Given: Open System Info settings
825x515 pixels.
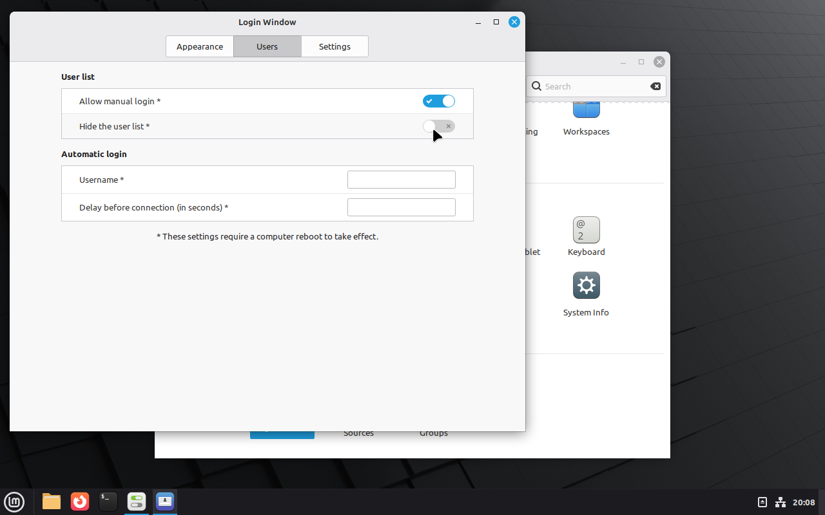Looking at the screenshot, I should pyautogui.click(x=586, y=286).
